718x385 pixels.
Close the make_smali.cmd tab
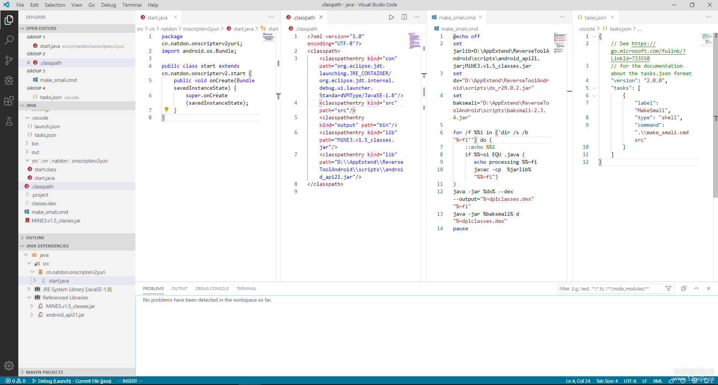480,17
